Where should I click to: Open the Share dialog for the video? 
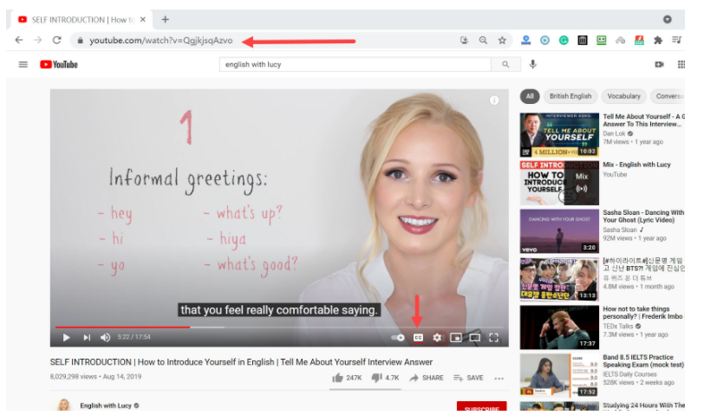point(427,378)
